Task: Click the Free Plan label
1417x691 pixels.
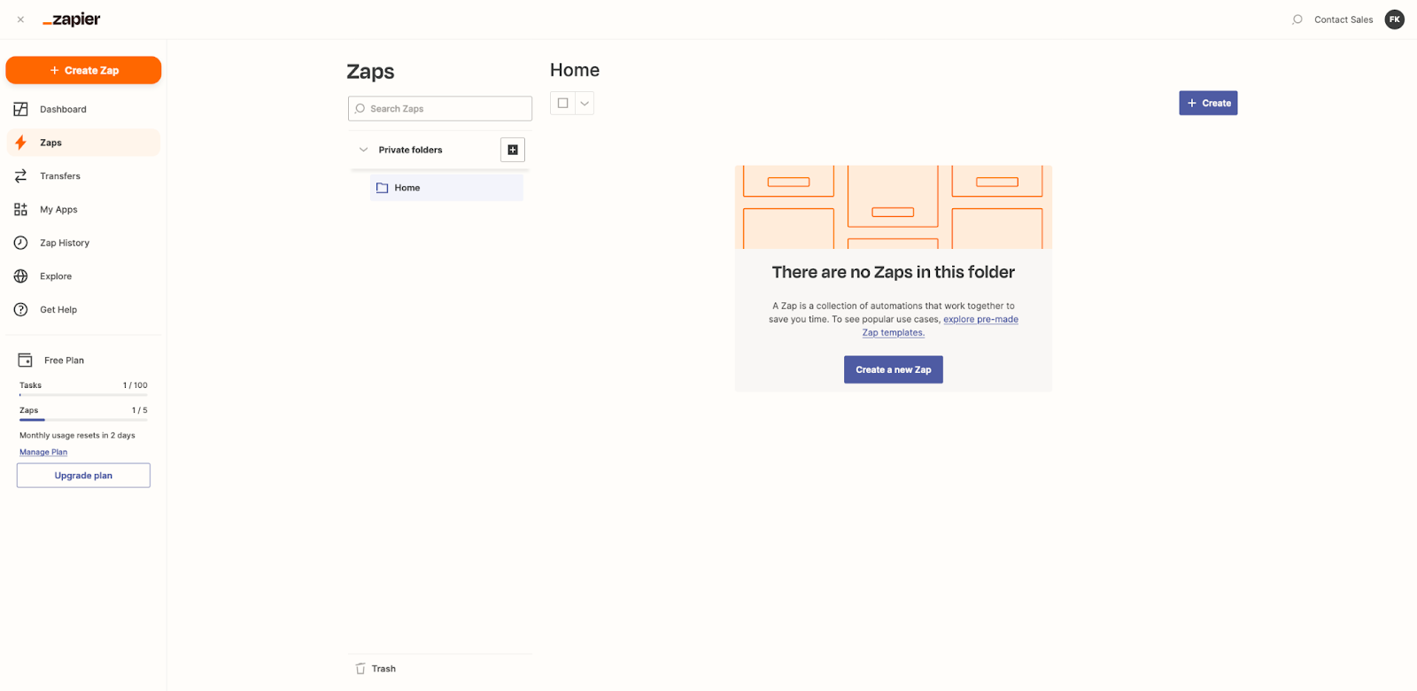Action: point(64,361)
